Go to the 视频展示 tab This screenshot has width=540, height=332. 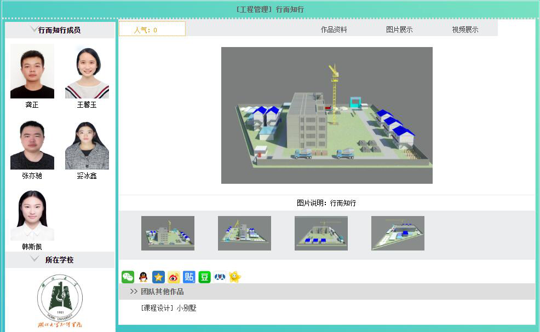(465, 30)
